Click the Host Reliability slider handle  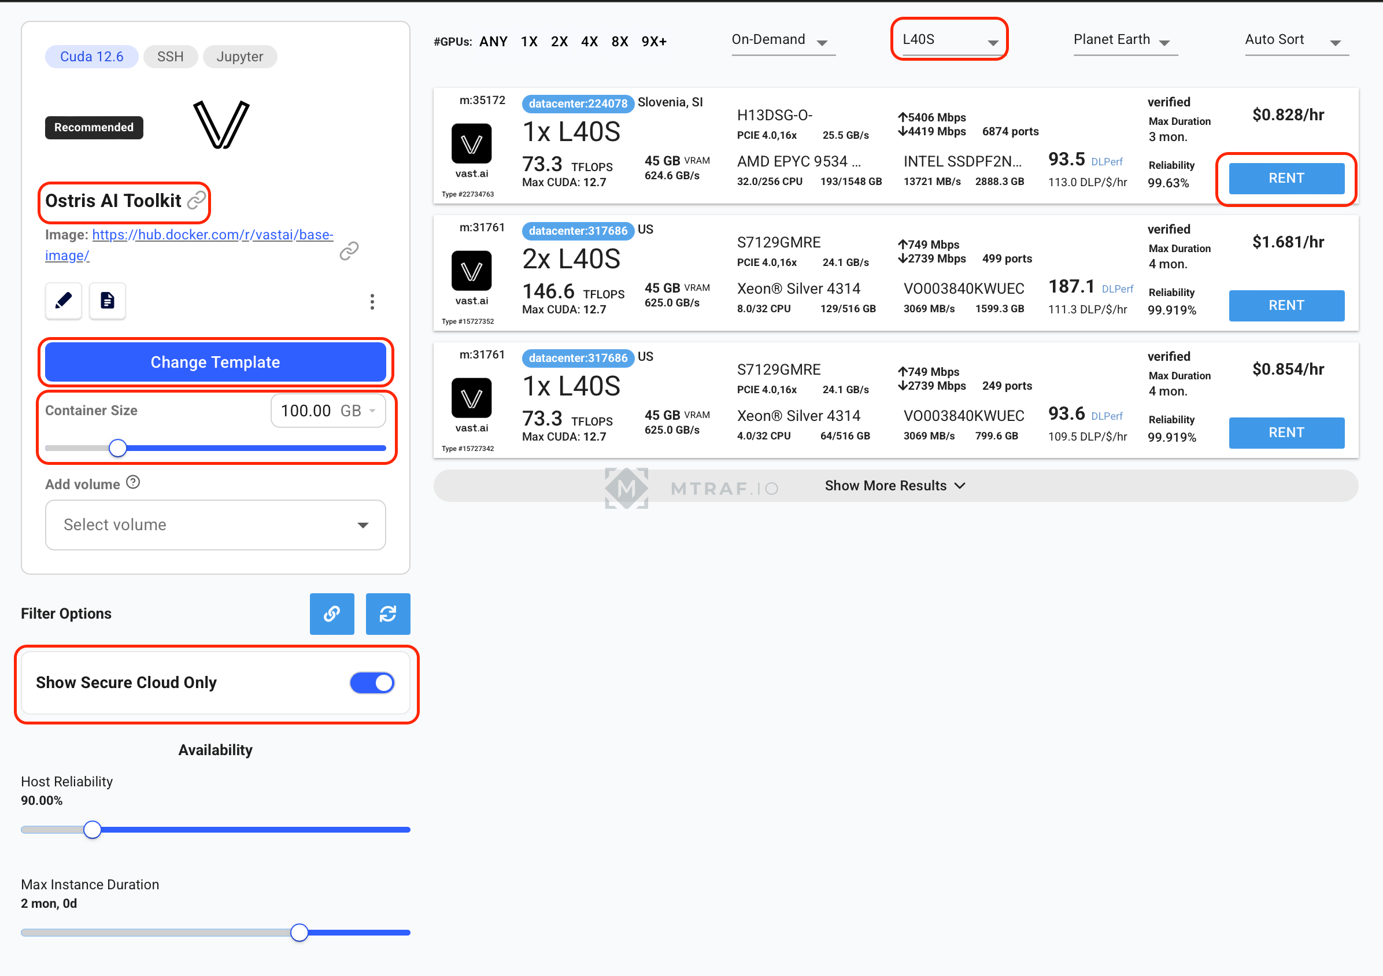pos(92,829)
